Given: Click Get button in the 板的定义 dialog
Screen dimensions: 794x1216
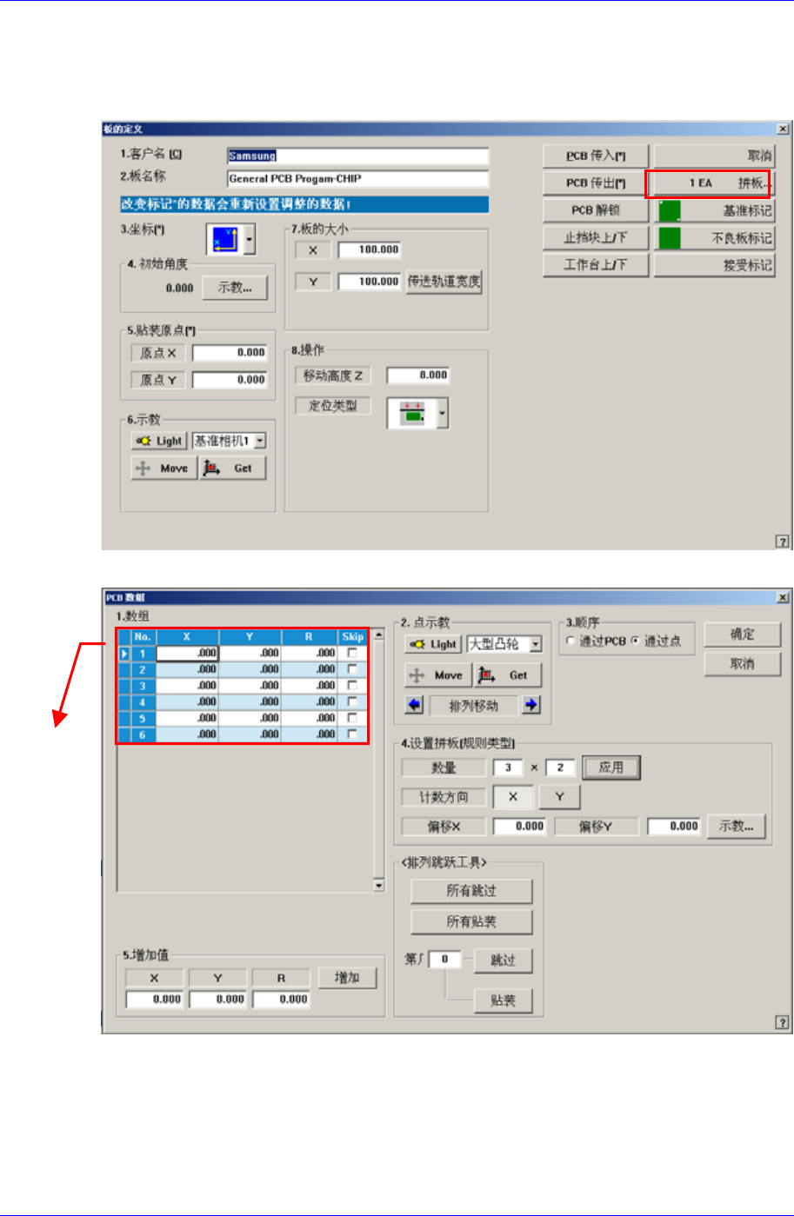Looking at the screenshot, I should coord(232,468).
